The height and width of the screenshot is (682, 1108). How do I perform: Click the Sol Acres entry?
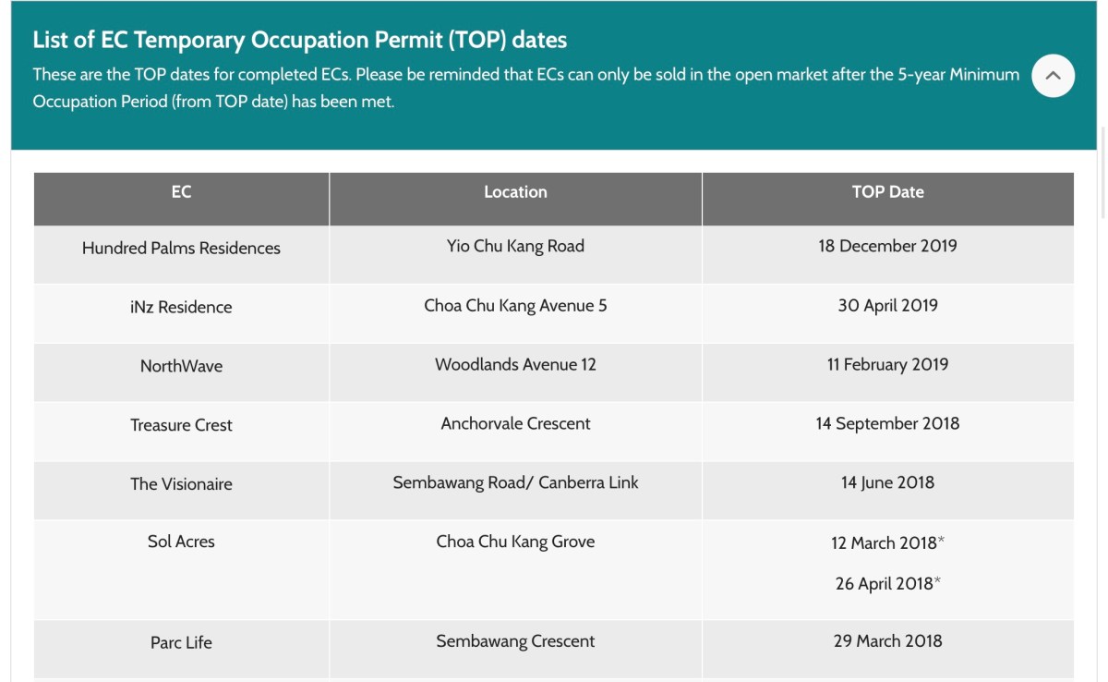pyautogui.click(x=181, y=542)
